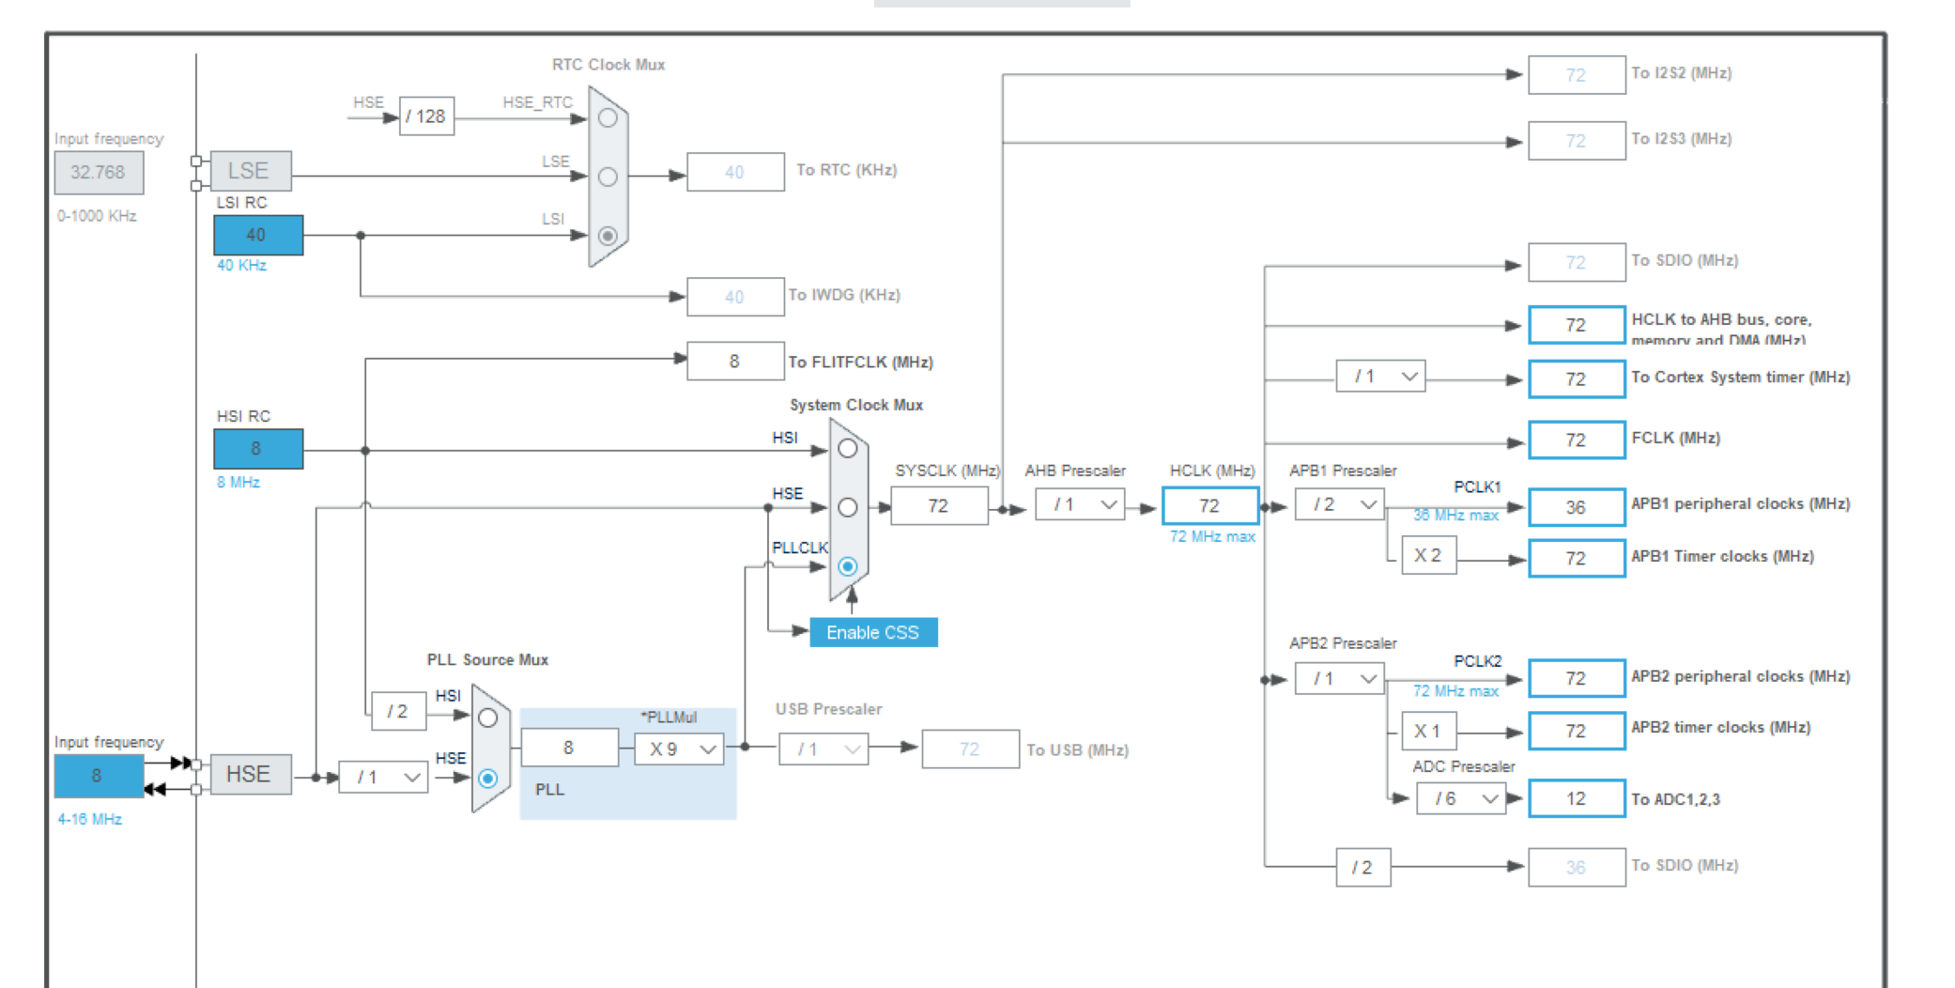This screenshot has height=988, width=1955.
Task: Edit the LSE input frequency 32.768 field
Action: point(99,173)
